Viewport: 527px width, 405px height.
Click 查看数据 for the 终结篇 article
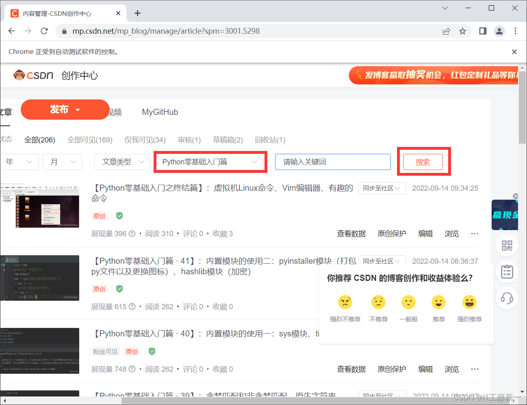351,233
